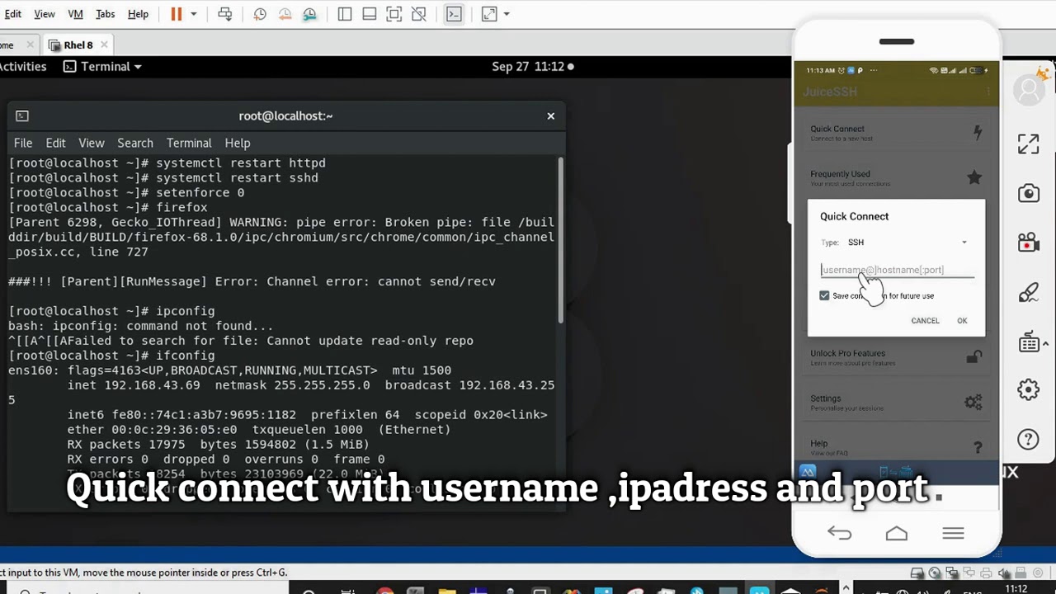Viewport: 1056px width, 594px height.
Task: Click the 'inet 192.168.43.69' text in the terminal
Action: (134, 385)
